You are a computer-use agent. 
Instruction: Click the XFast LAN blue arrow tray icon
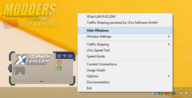click(173, 93)
